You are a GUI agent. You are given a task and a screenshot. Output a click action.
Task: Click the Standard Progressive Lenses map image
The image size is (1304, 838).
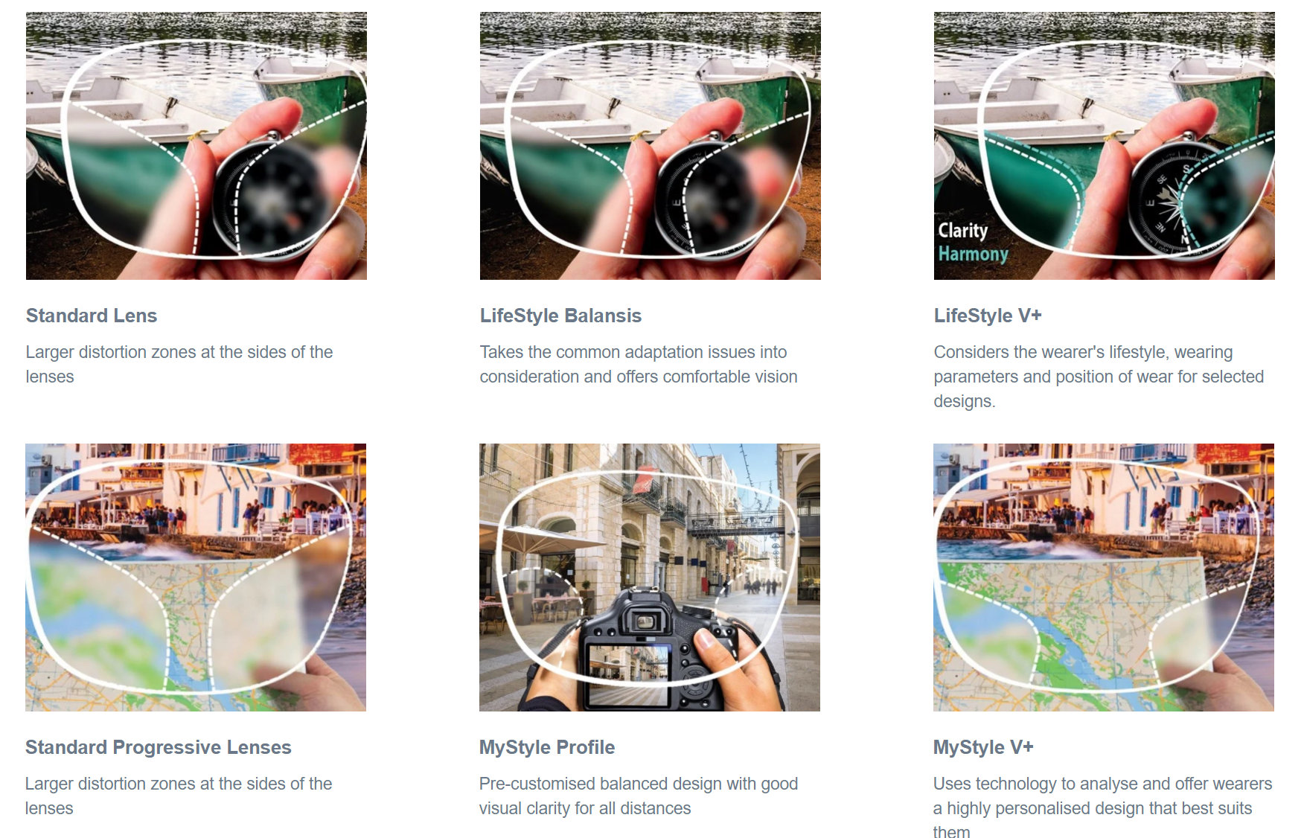coord(196,578)
